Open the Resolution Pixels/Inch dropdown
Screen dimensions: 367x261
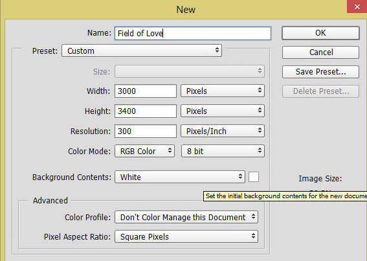click(x=223, y=131)
